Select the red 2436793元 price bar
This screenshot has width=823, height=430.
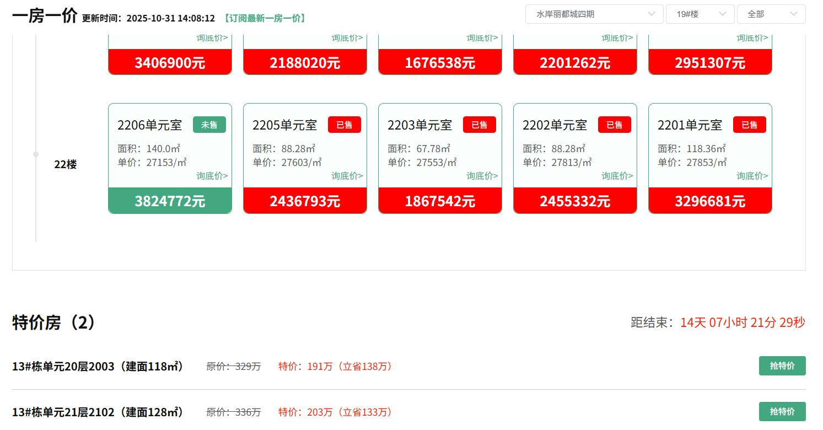[305, 201]
